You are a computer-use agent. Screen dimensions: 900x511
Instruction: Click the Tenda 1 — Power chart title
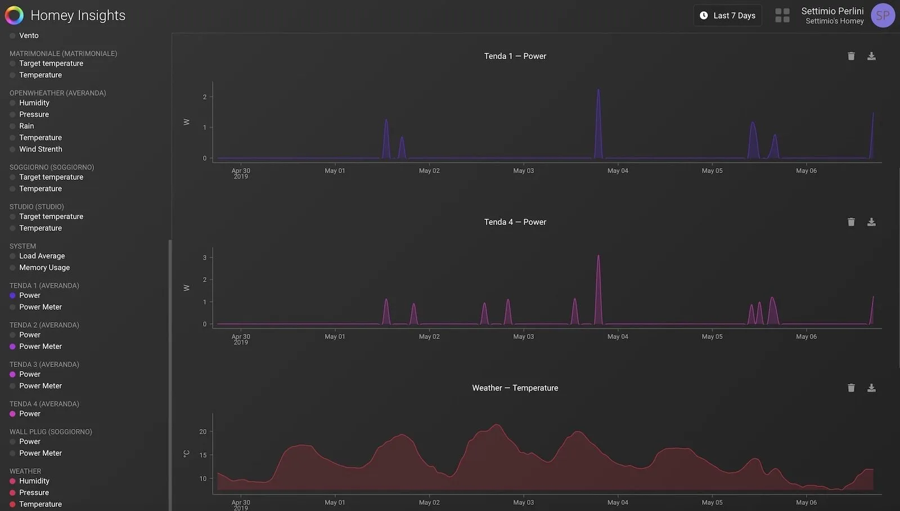(515, 56)
